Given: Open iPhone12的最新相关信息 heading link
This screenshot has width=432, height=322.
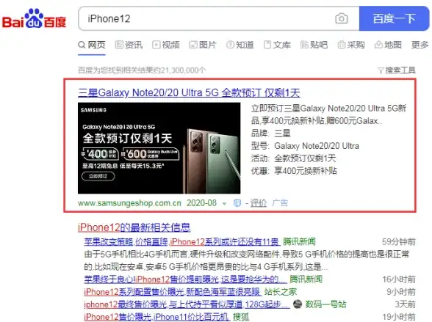Looking at the screenshot, I should [134, 227].
